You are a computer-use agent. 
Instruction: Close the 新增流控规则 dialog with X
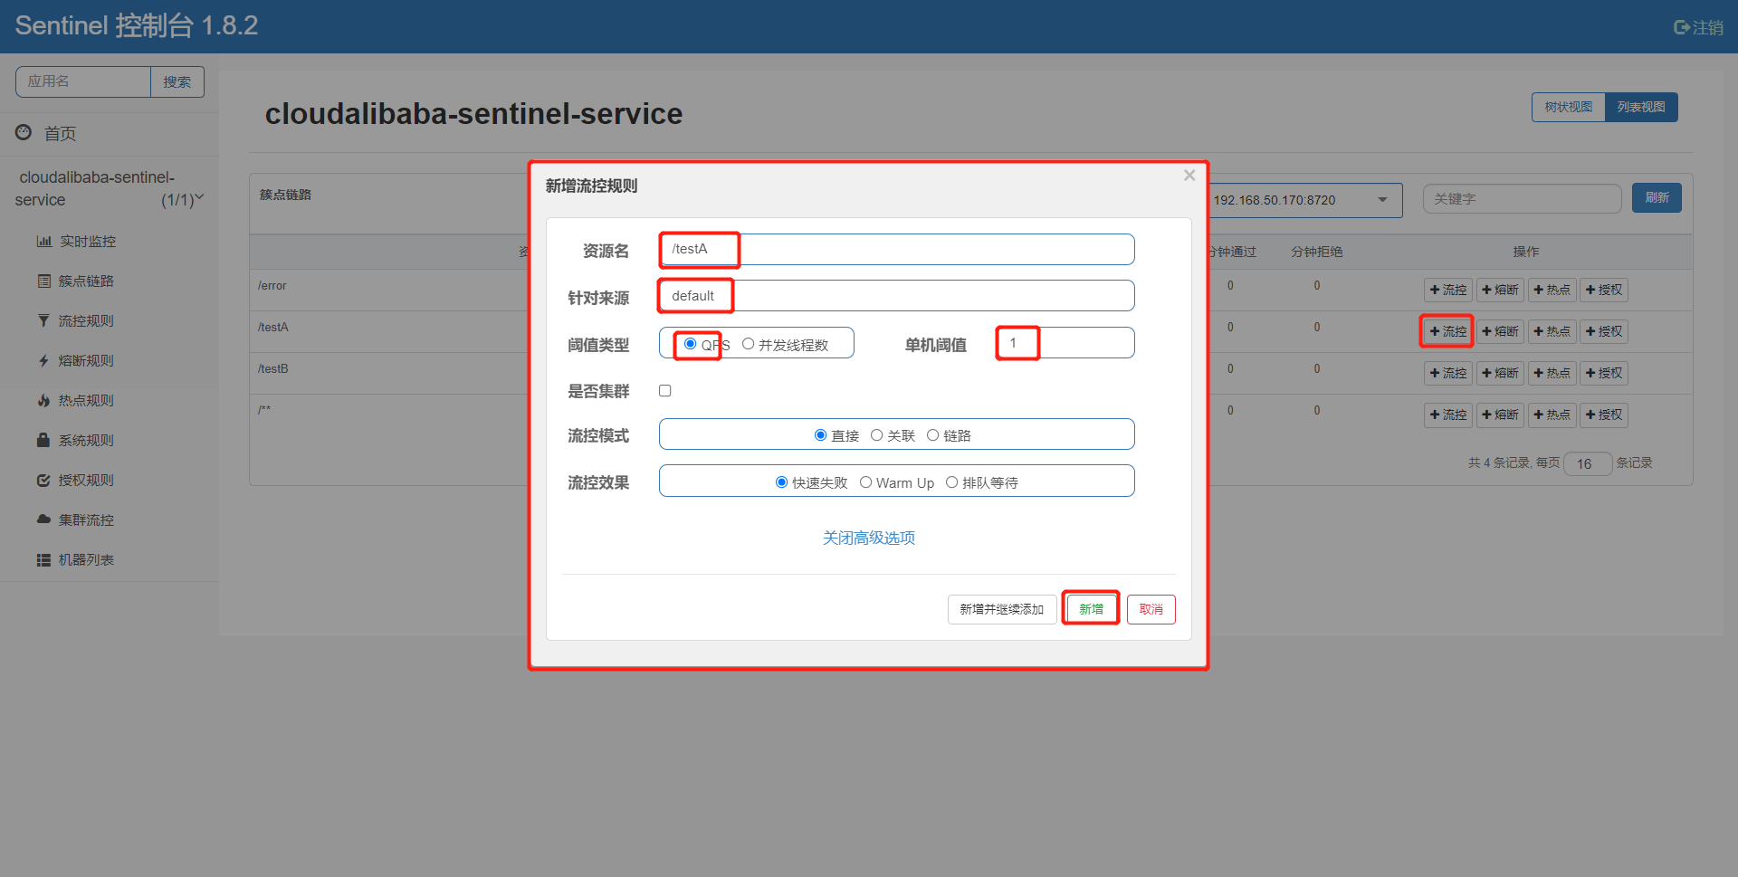pos(1189,176)
